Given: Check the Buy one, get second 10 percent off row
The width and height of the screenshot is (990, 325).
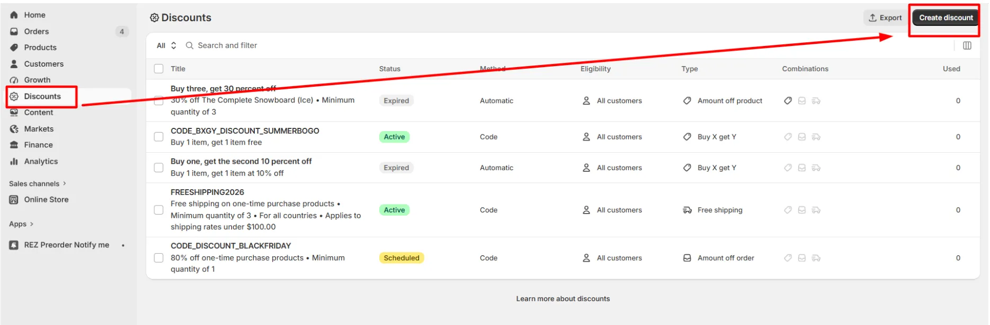Looking at the screenshot, I should click(159, 168).
